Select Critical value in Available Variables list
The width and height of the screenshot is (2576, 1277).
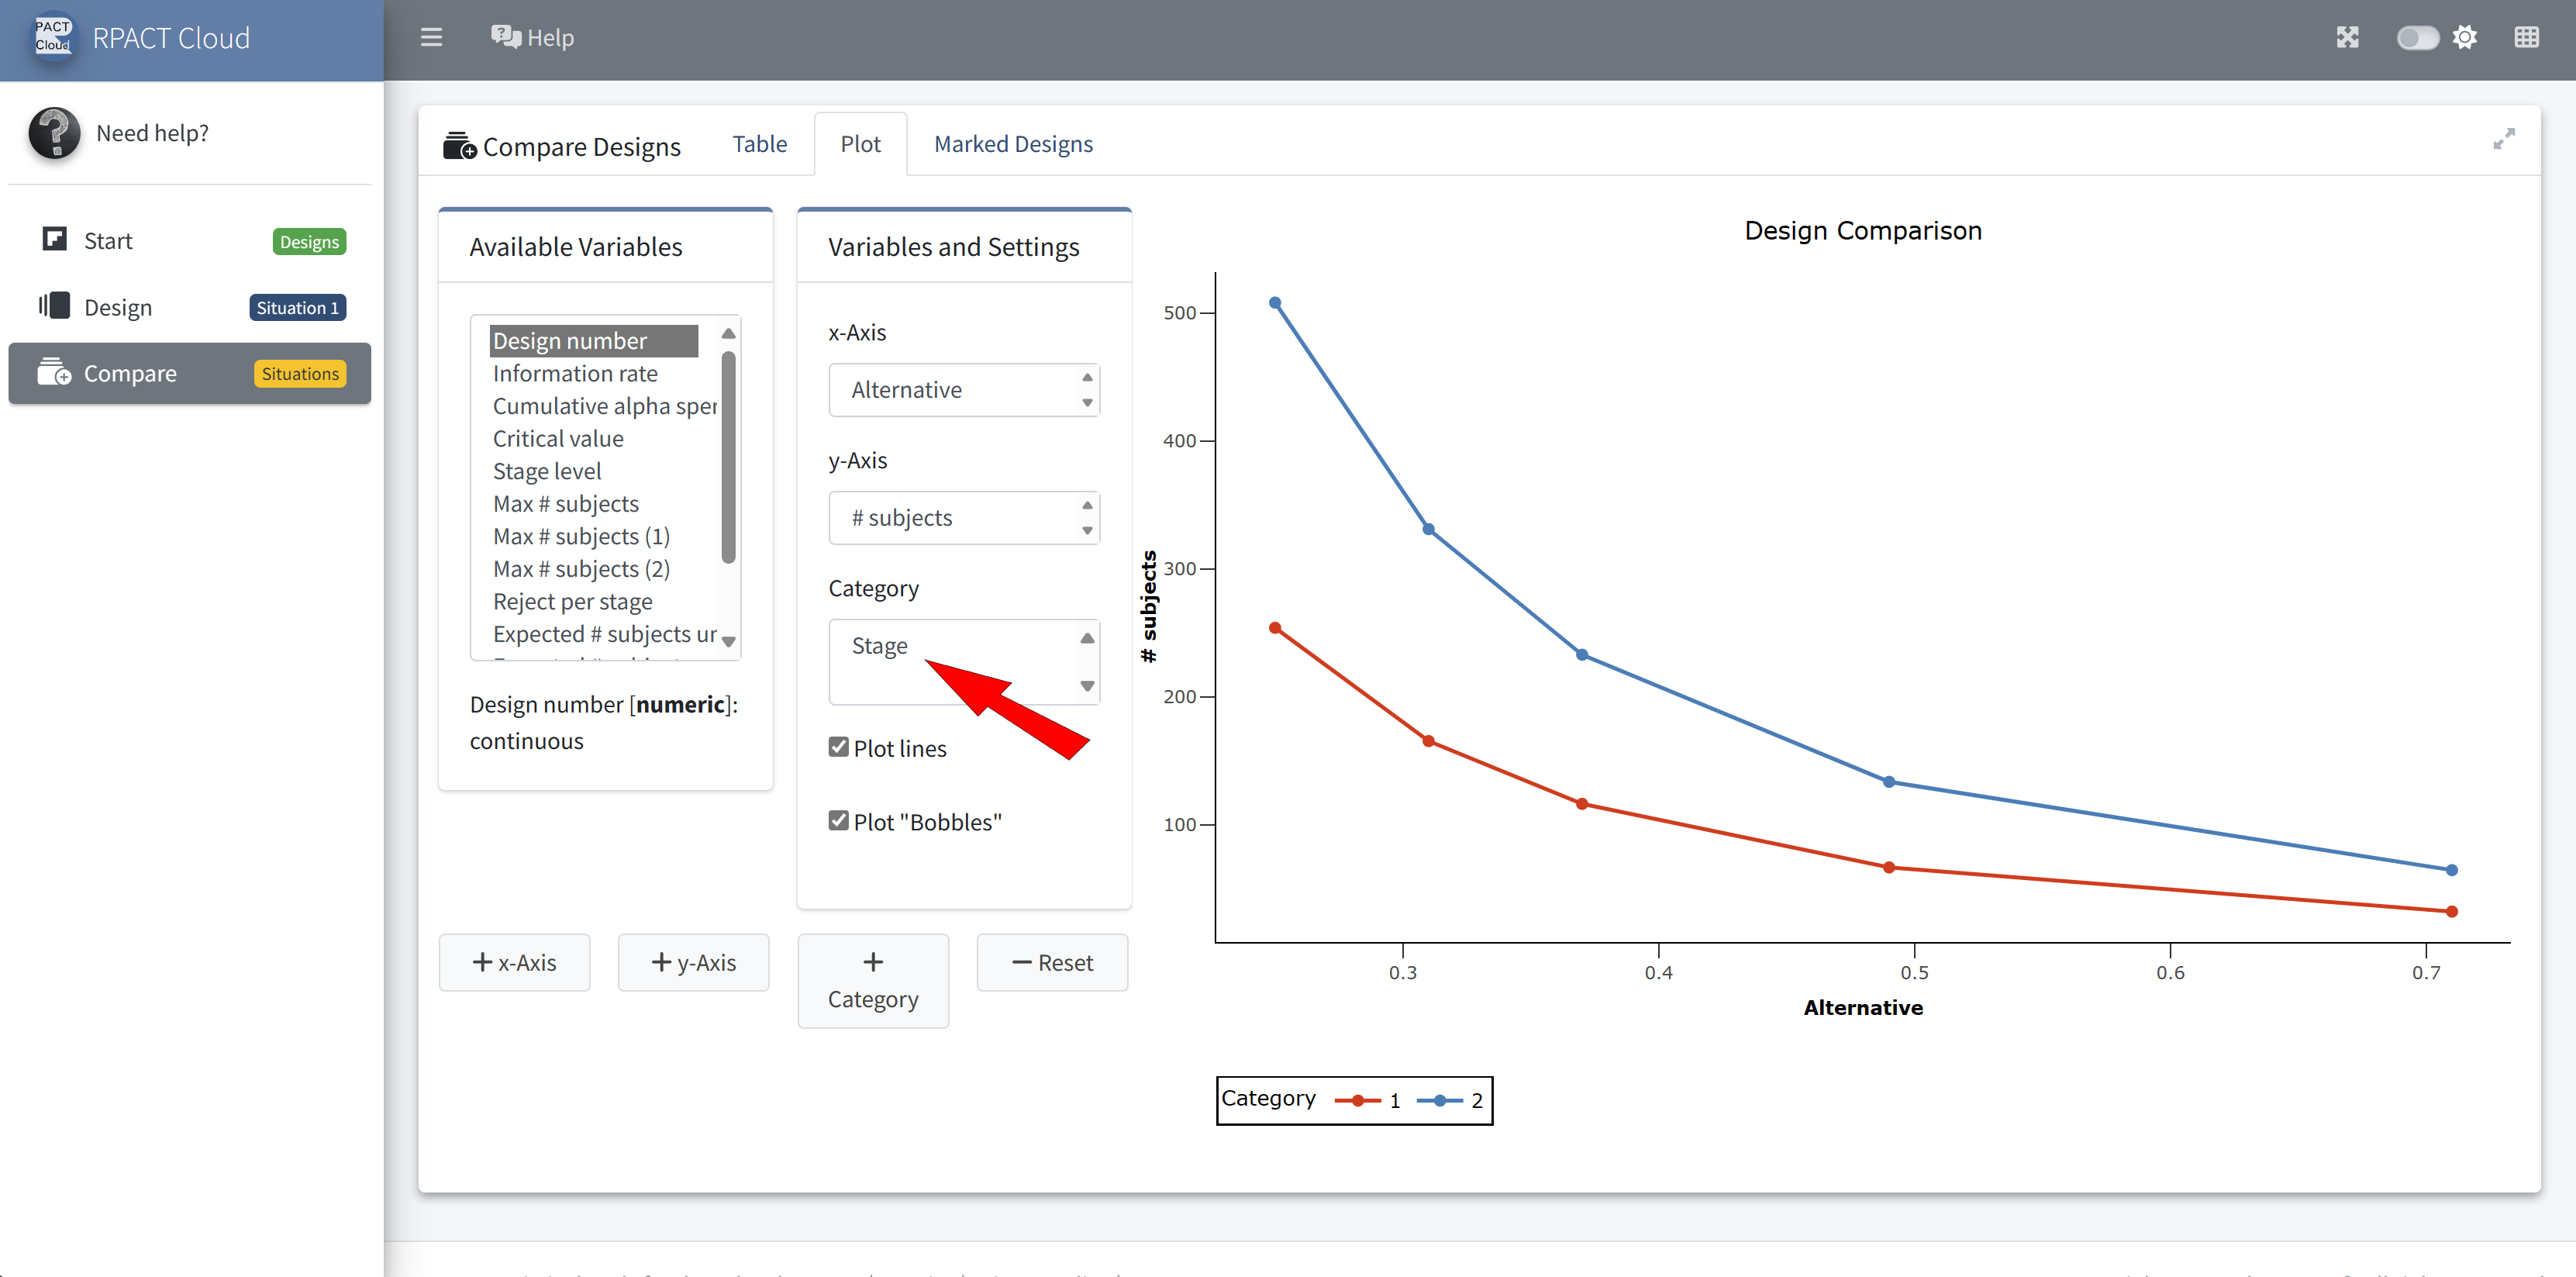pos(558,438)
